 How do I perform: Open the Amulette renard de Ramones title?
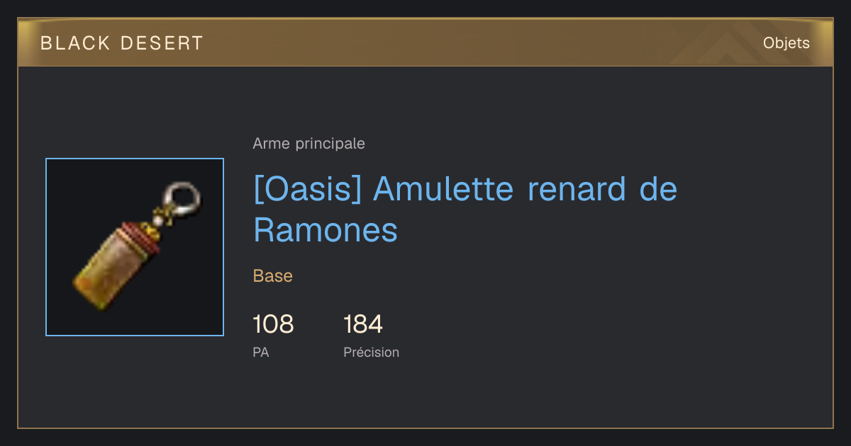pyautogui.click(x=465, y=210)
